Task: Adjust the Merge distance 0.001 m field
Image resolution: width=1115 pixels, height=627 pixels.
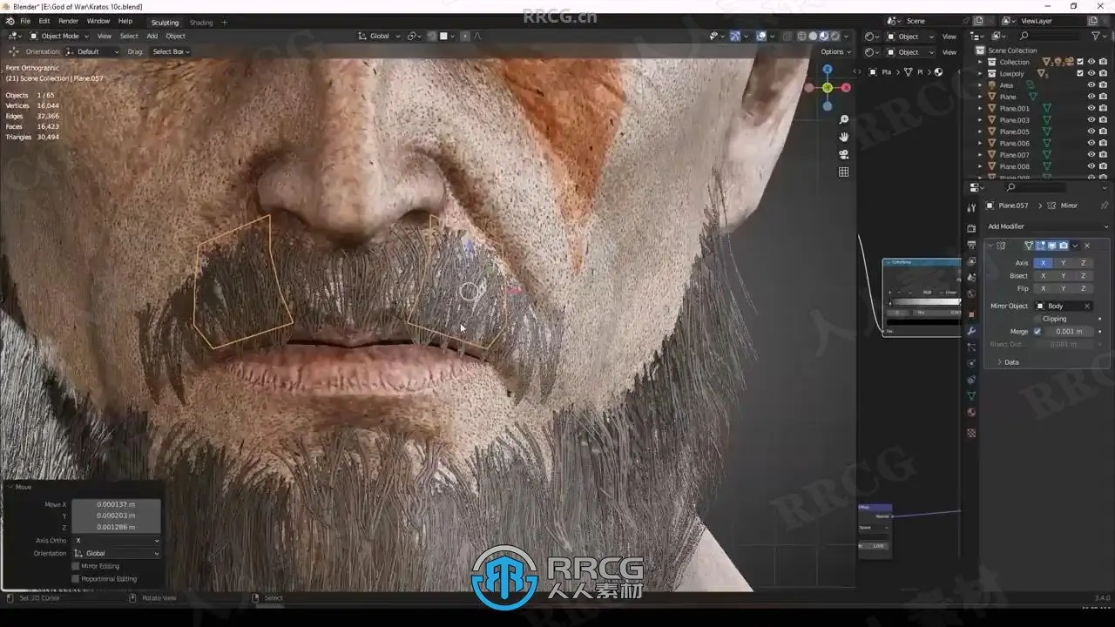Action: tap(1069, 332)
